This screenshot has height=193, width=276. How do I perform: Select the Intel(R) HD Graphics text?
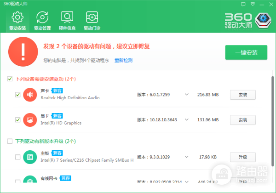(x=61, y=123)
